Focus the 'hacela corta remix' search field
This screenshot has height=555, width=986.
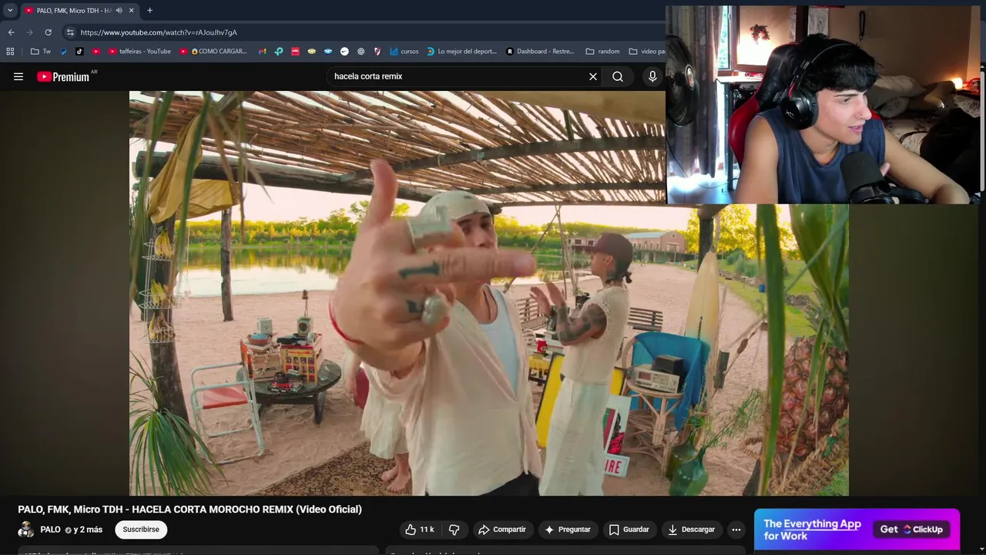[458, 76]
